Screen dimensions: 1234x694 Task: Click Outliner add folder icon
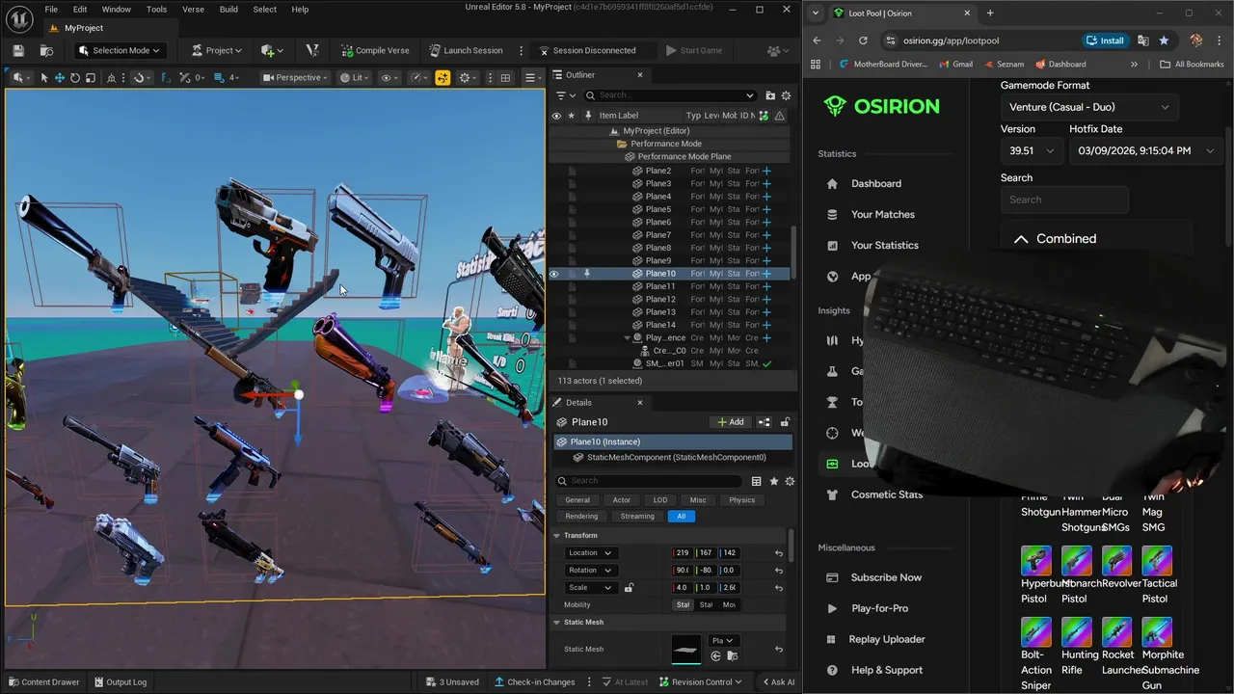tap(770, 95)
